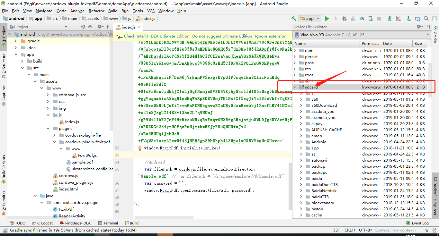Click the CRLF line separator indicator
439x236 pixels.
click(349, 230)
